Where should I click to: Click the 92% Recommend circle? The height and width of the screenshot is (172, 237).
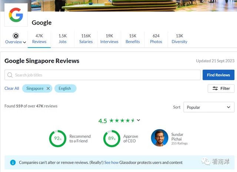tap(58, 139)
